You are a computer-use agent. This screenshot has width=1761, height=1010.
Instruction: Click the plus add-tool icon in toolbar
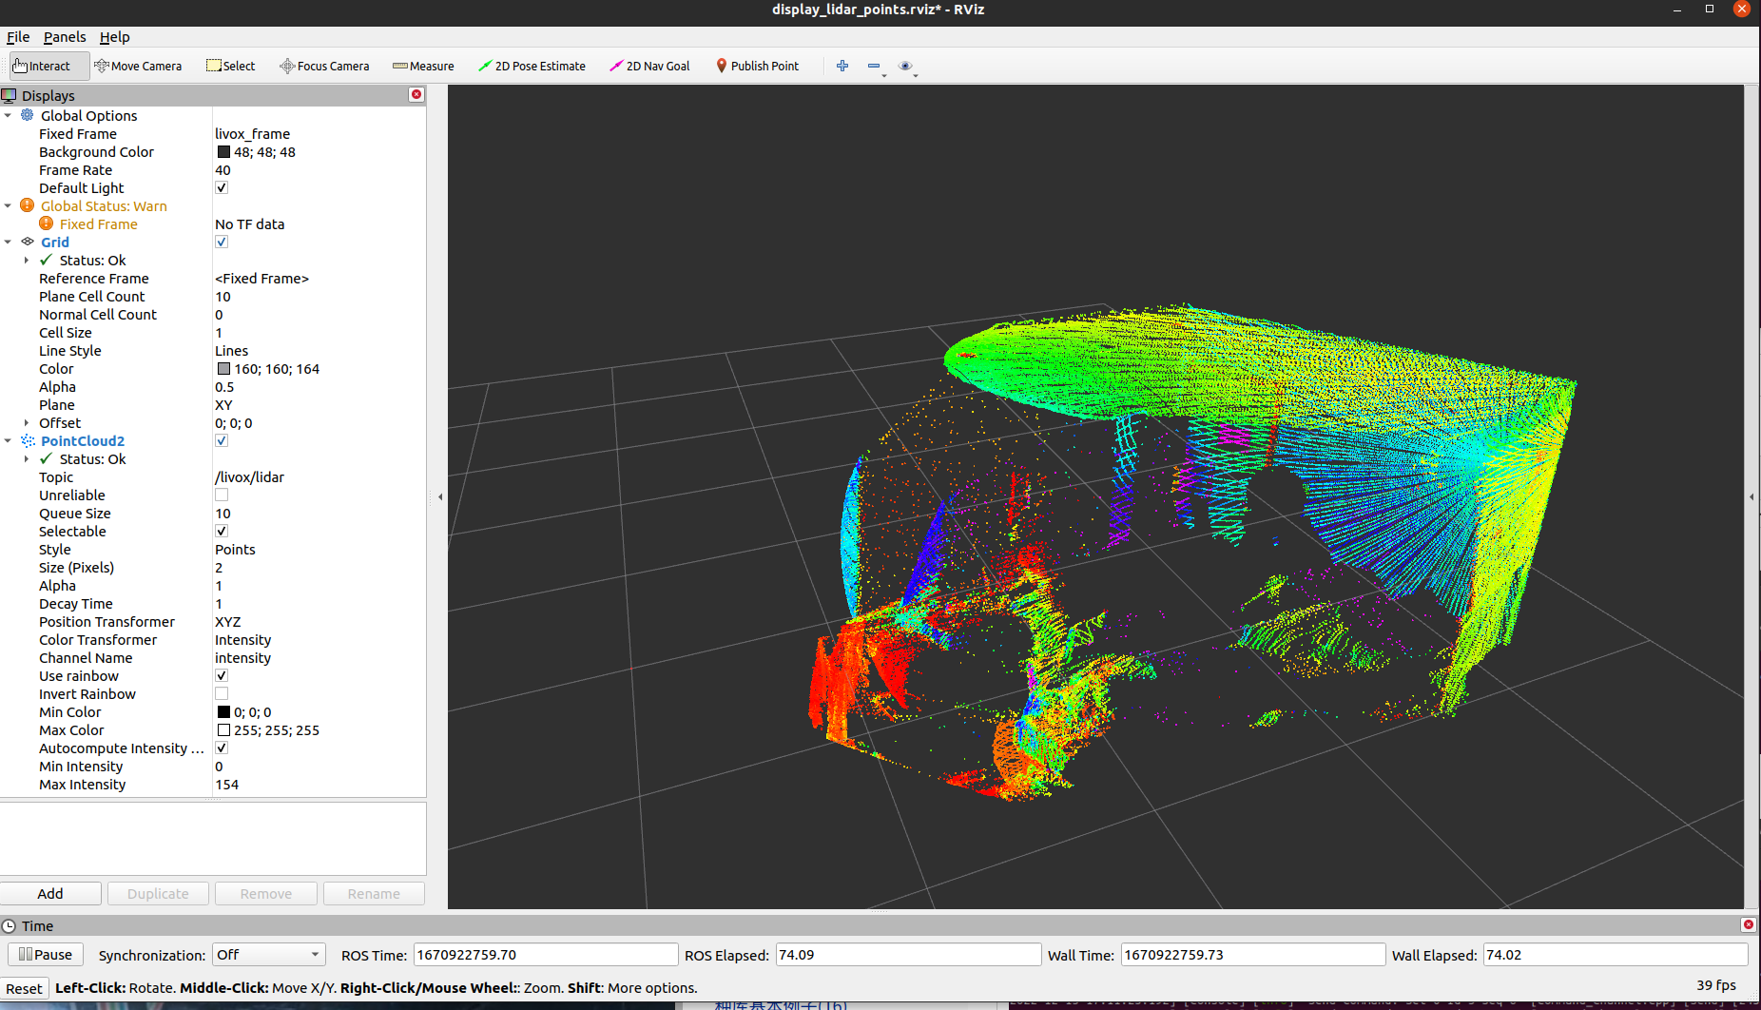[842, 66]
